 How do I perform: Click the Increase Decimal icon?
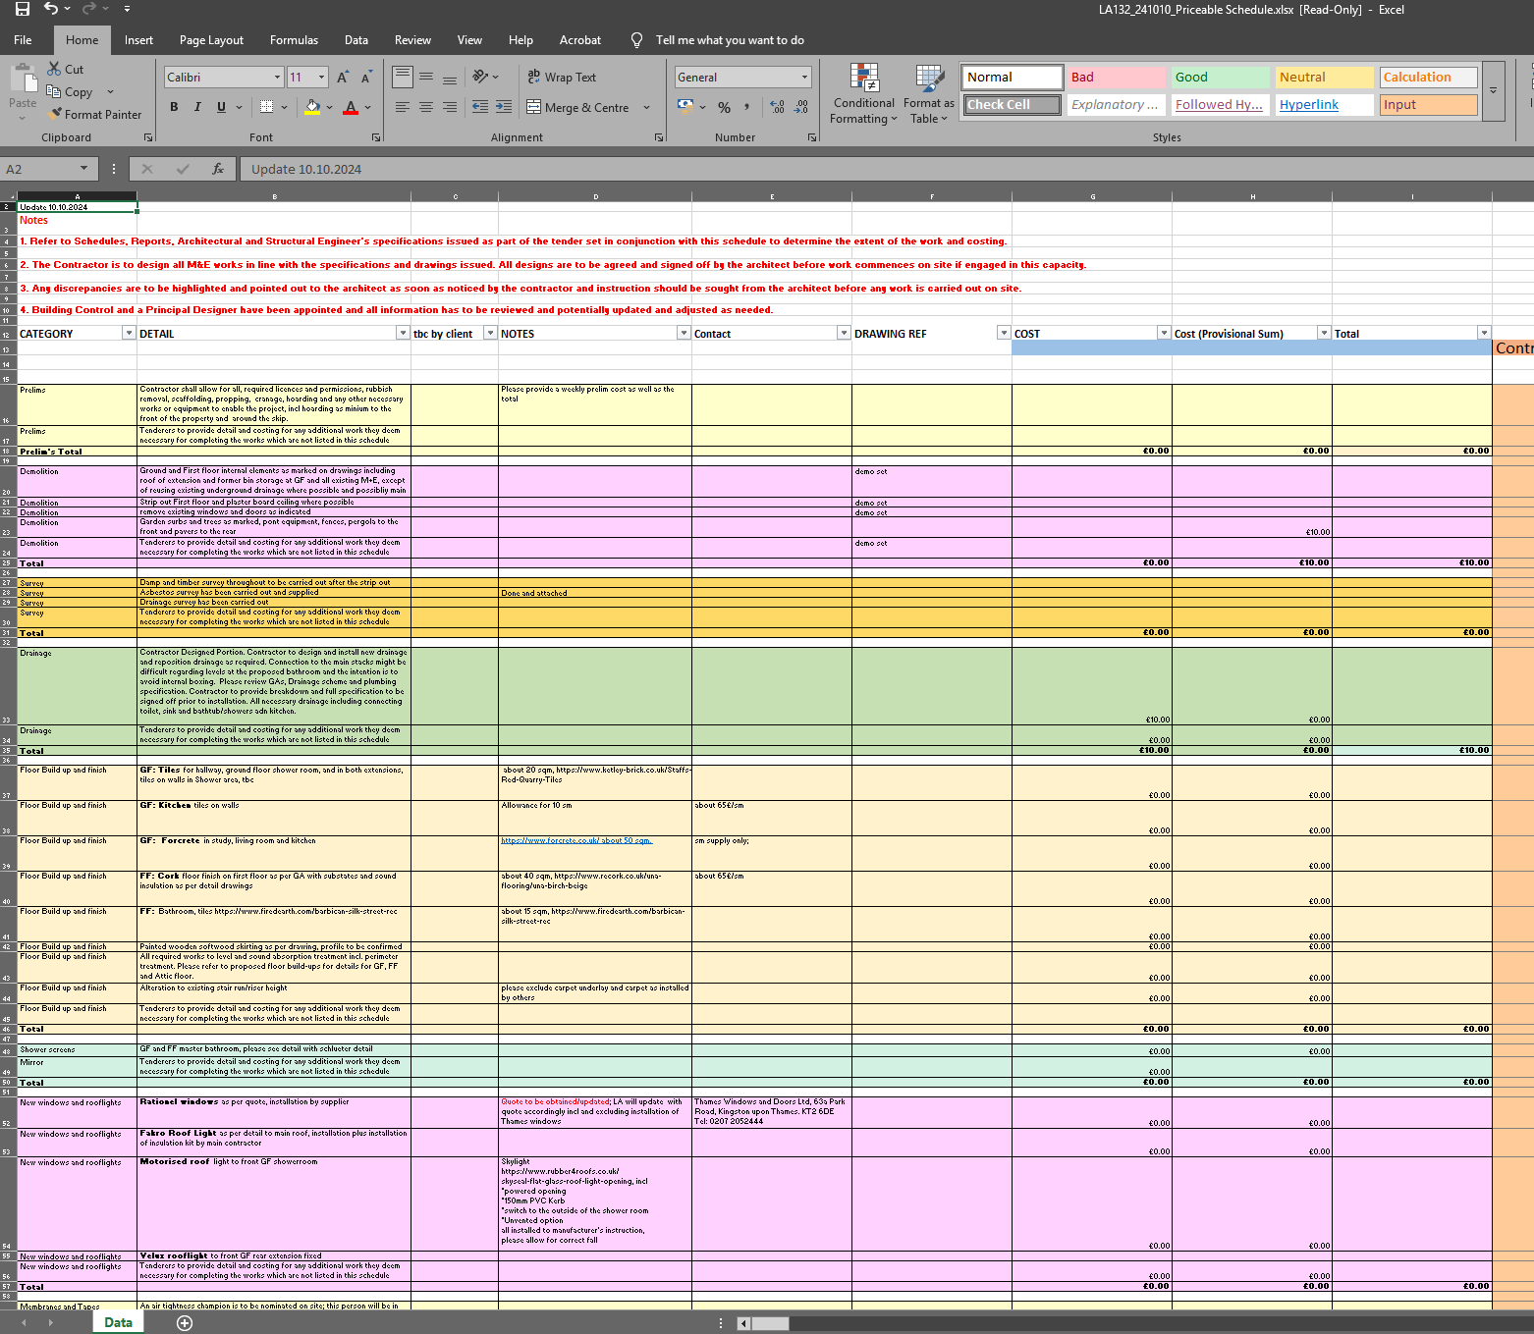pyautogui.click(x=775, y=106)
